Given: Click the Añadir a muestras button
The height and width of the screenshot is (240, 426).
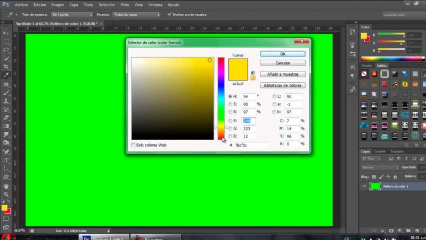Looking at the screenshot, I should [x=282, y=74].
